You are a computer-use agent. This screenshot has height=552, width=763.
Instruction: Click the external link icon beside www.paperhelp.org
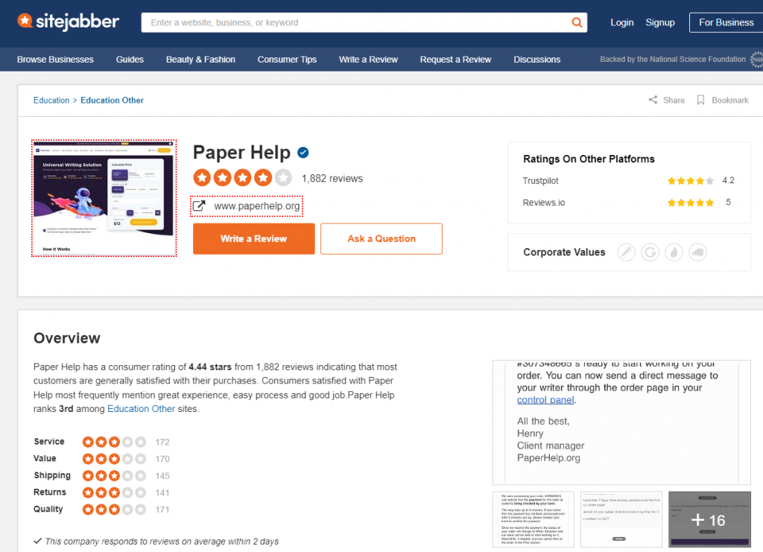(x=199, y=206)
